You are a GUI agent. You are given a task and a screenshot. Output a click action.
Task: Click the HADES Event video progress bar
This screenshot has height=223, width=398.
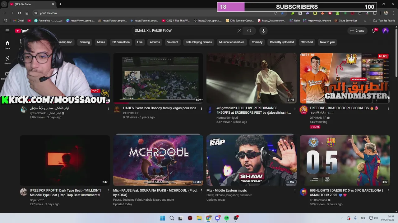(x=158, y=103)
